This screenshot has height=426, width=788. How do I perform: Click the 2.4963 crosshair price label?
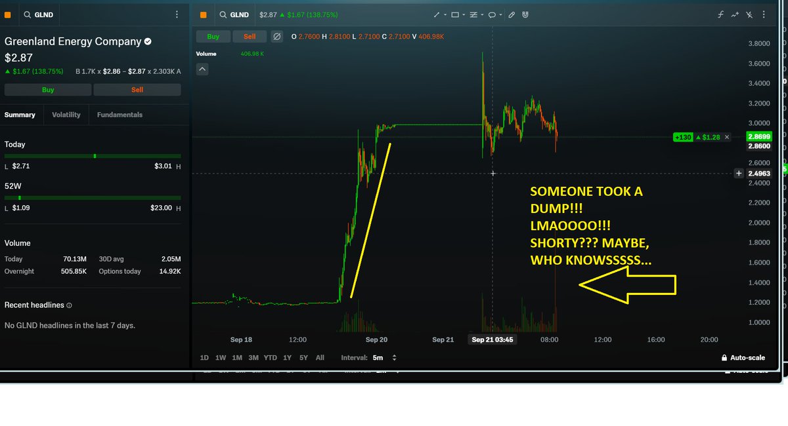760,174
